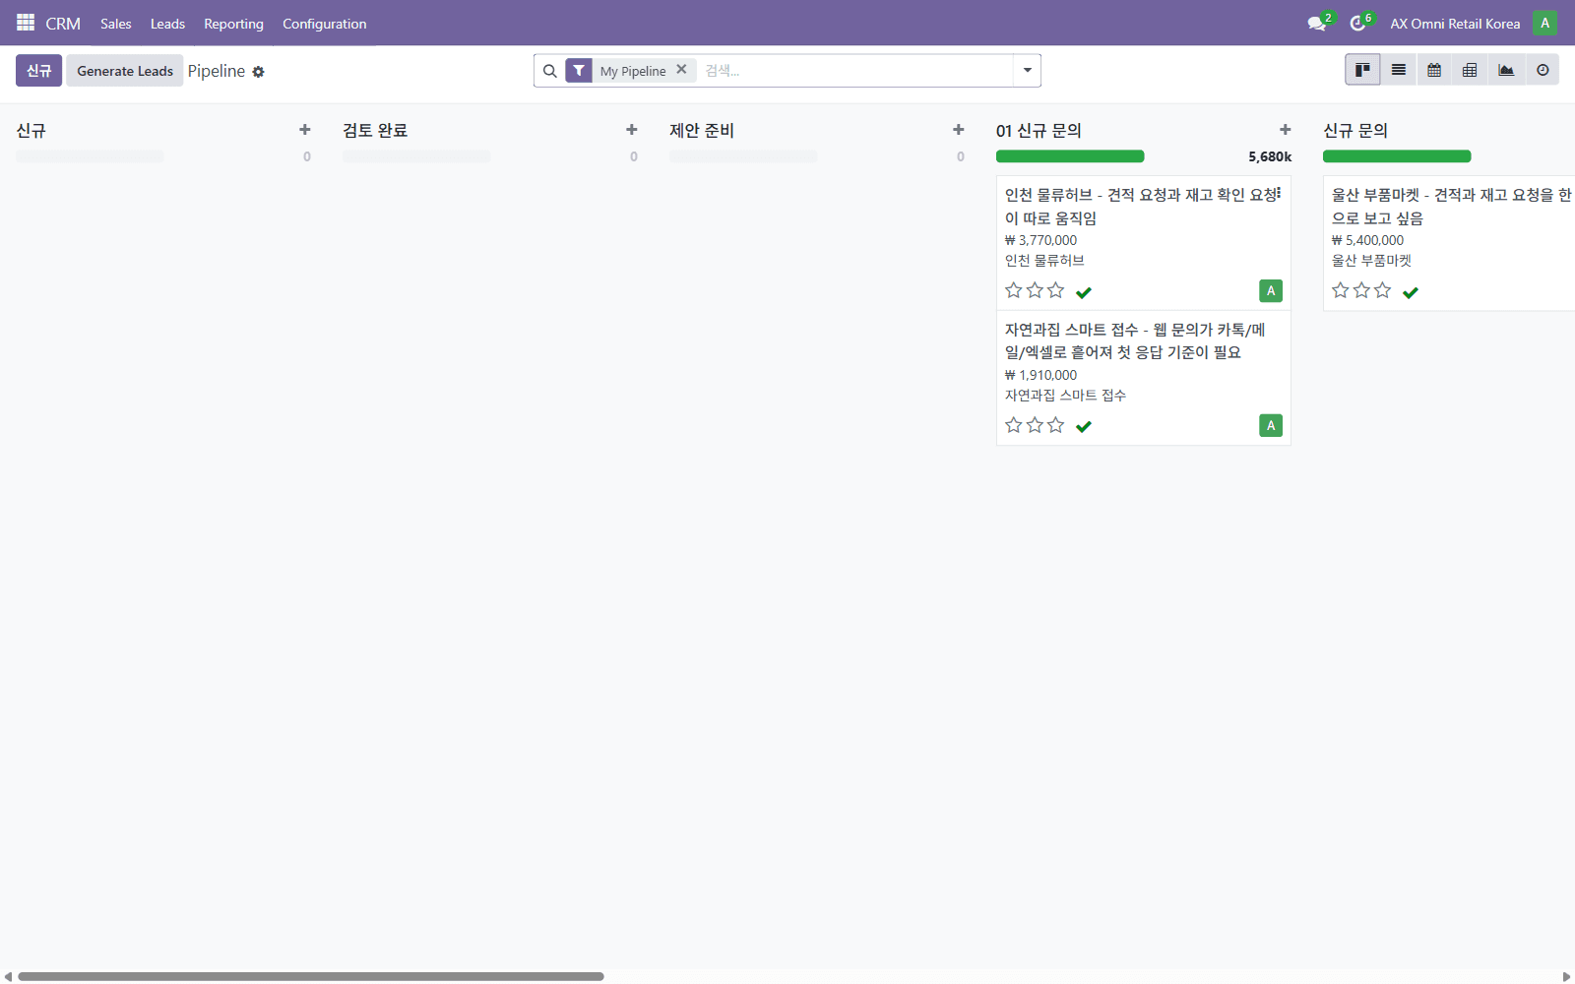This screenshot has width=1575, height=984.
Task: Switch to the Activity view
Action: pyautogui.click(x=1542, y=70)
